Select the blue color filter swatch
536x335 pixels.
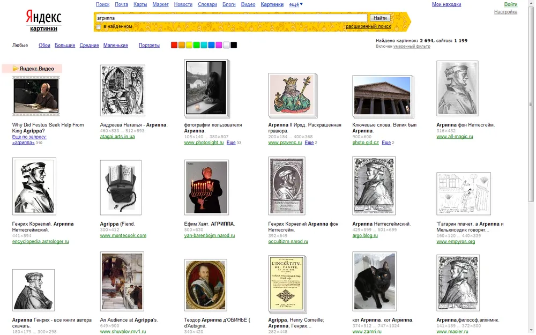(x=211, y=45)
